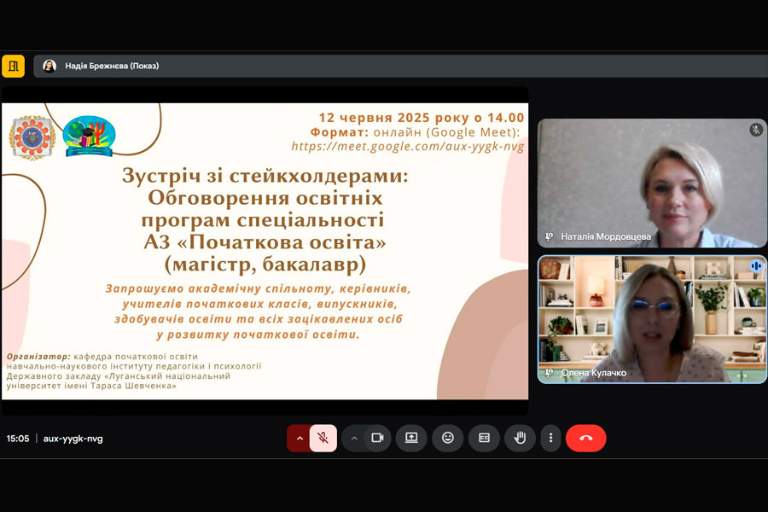Click the Організатор text in slide
The width and height of the screenshot is (768, 512).
pyautogui.click(x=38, y=357)
